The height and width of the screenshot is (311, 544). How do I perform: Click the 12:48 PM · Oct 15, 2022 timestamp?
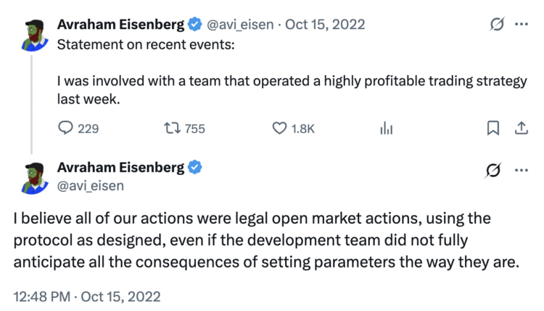pos(88,297)
